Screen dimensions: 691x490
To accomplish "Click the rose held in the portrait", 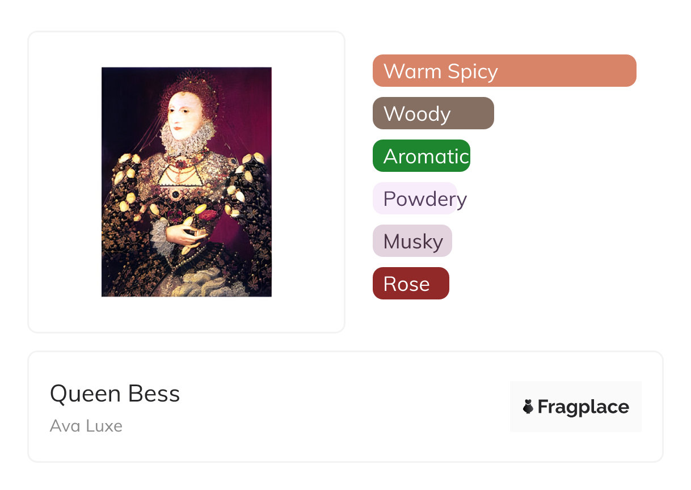I will (x=209, y=215).
